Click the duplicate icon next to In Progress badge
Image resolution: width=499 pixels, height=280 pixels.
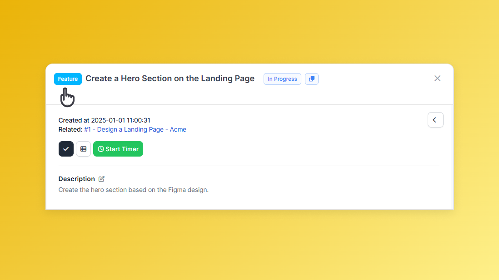click(311, 79)
